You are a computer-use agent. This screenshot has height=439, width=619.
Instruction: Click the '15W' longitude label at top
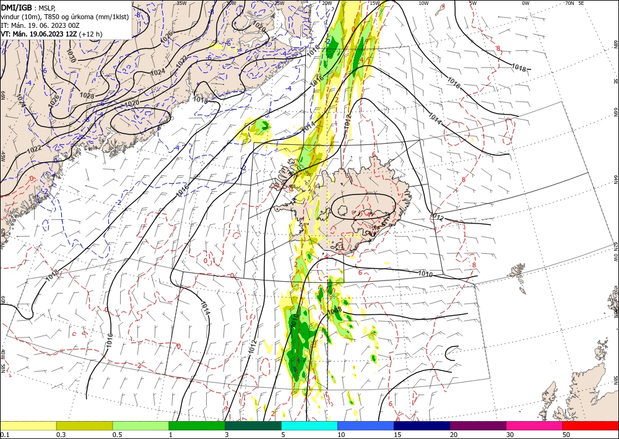coord(374,3)
